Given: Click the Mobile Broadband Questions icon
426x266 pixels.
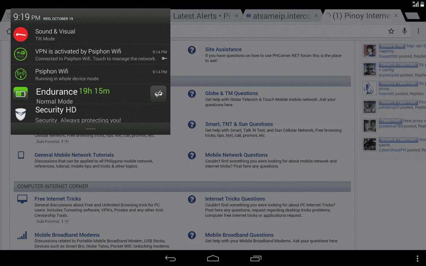Looking at the screenshot, I should 192,235.
